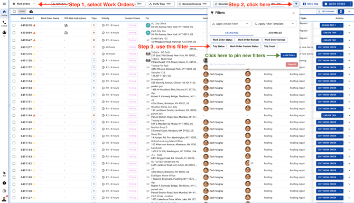354x203 pixels.
Task: Click warning triangle beside order 6493670
Action: click(x=34, y=25)
